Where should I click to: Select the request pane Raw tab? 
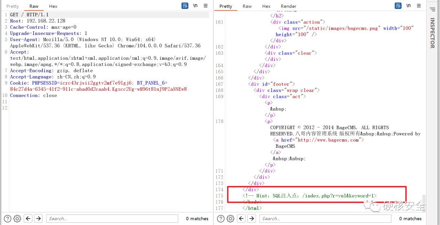(34, 6)
